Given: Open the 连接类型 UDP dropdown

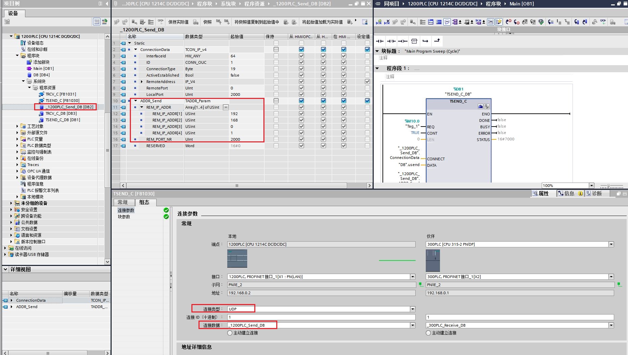Looking at the screenshot, I should tap(413, 309).
